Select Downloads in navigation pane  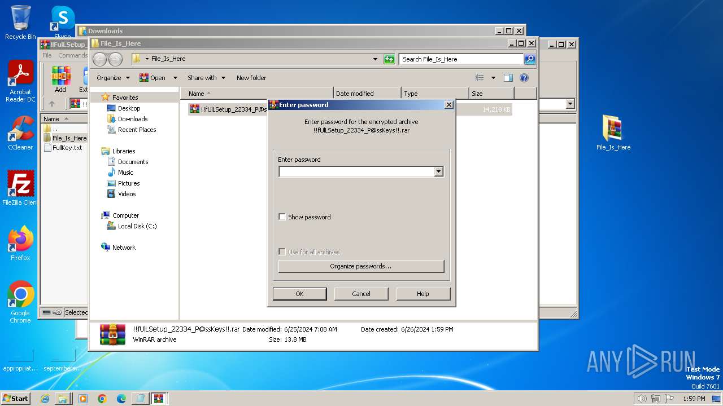133,119
